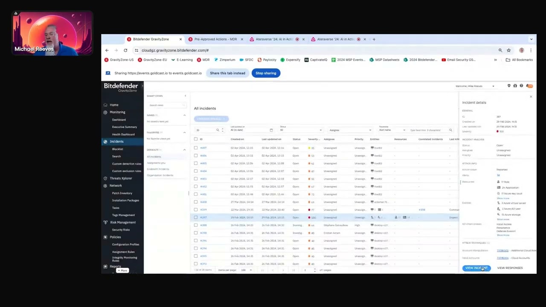Collapse the Defaults views section
This screenshot has width=546, height=307.
[185, 150]
